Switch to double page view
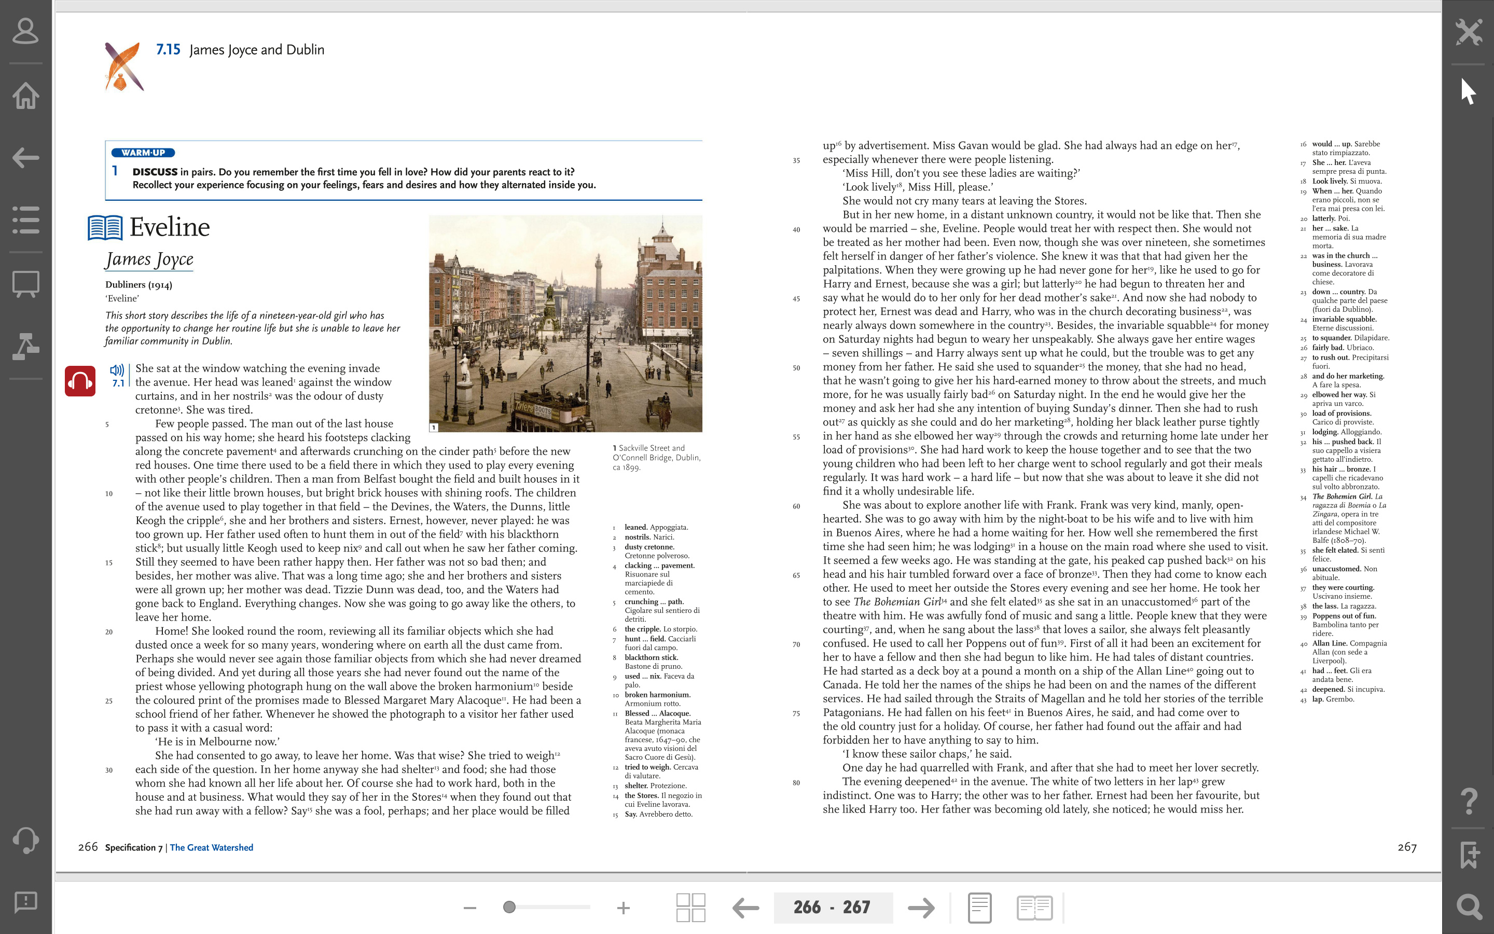1494x934 pixels. tap(1035, 908)
